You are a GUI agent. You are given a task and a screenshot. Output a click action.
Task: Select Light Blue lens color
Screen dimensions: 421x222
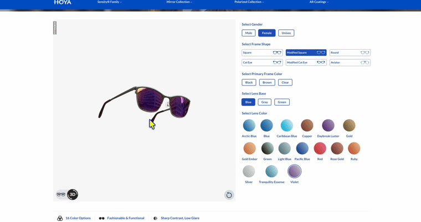tap(284, 149)
